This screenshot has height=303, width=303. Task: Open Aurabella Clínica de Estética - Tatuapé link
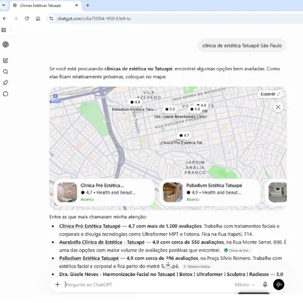102,242
